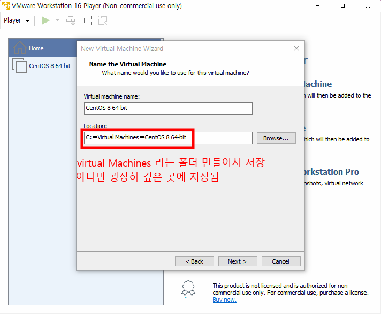Screen dimensions: 381x314
Task: Click the license ribbon award icon
Action: point(188,288)
